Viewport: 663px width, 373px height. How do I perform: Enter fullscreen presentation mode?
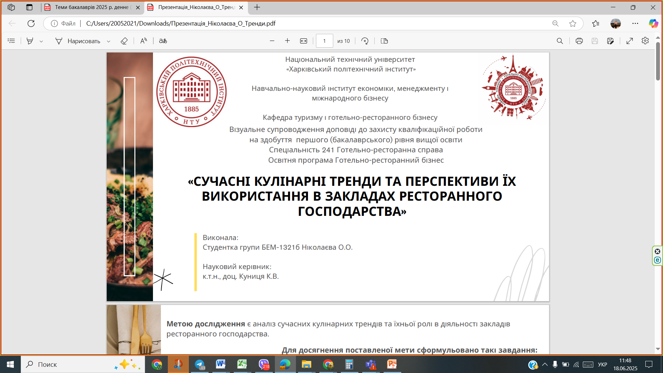click(x=630, y=41)
